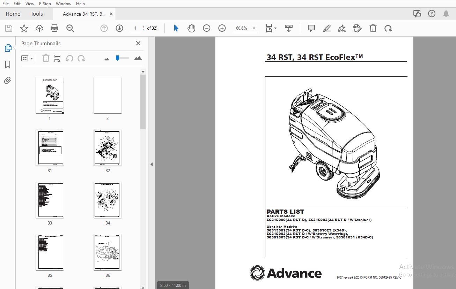This screenshot has height=289, width=456.
Task: Select the B1 page thumbnail
Action: [50, 148]
